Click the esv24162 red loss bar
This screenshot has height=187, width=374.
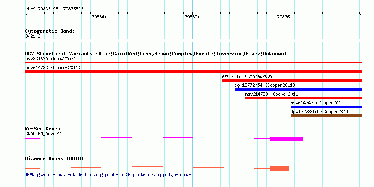(x=292, y=81)
